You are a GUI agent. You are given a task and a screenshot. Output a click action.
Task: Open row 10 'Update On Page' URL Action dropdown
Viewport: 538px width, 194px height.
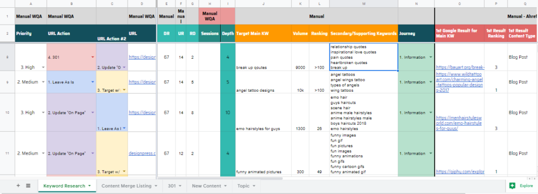coord(92,113)
